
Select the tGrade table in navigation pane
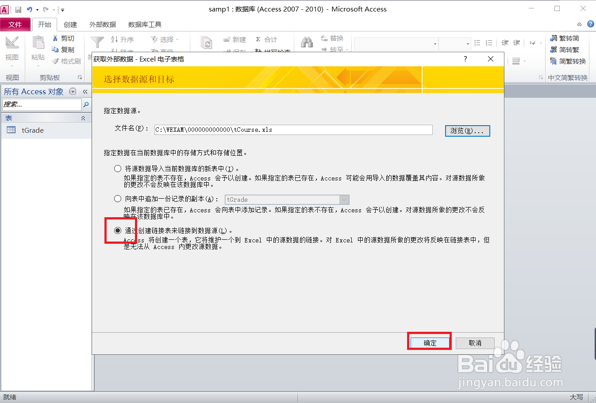pos(46,130)
